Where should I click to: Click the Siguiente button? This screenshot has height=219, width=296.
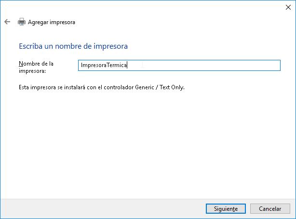[226, 208]
